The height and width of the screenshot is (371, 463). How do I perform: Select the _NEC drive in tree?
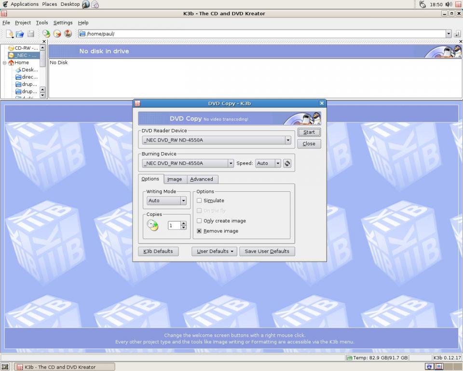(x=23, y=56)
